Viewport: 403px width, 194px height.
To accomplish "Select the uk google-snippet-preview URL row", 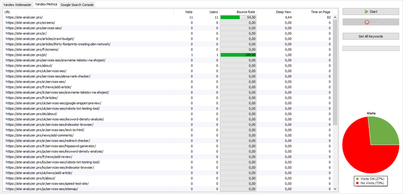I will [168, 103].
